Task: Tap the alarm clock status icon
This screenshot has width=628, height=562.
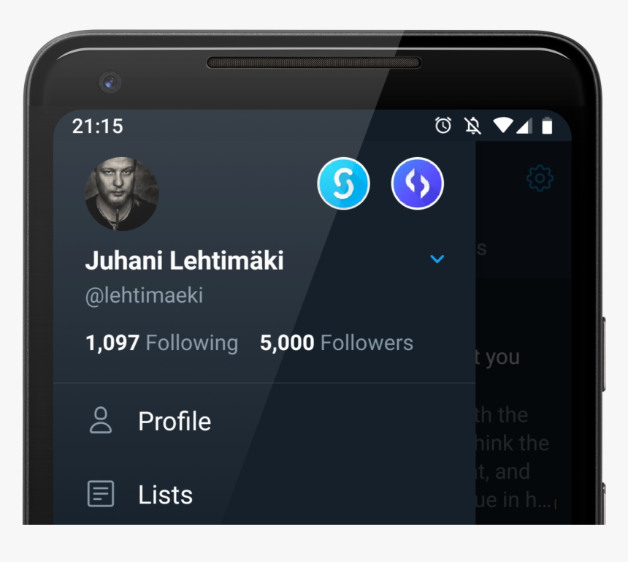Action: [443, 126]
